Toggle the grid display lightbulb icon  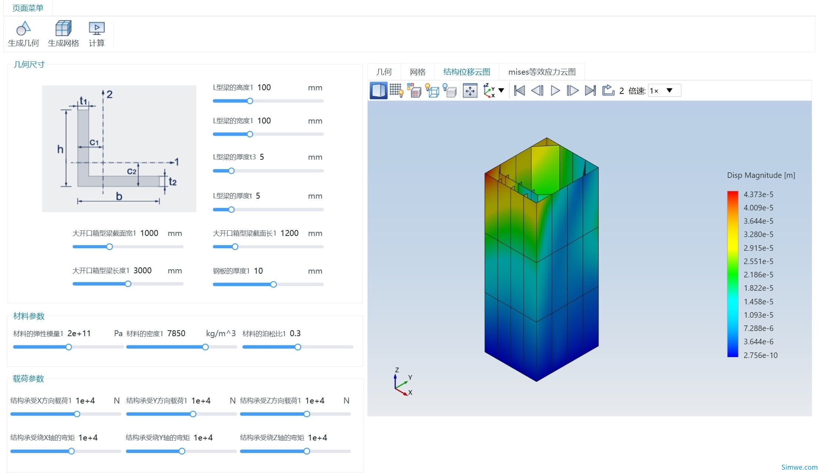396,91
